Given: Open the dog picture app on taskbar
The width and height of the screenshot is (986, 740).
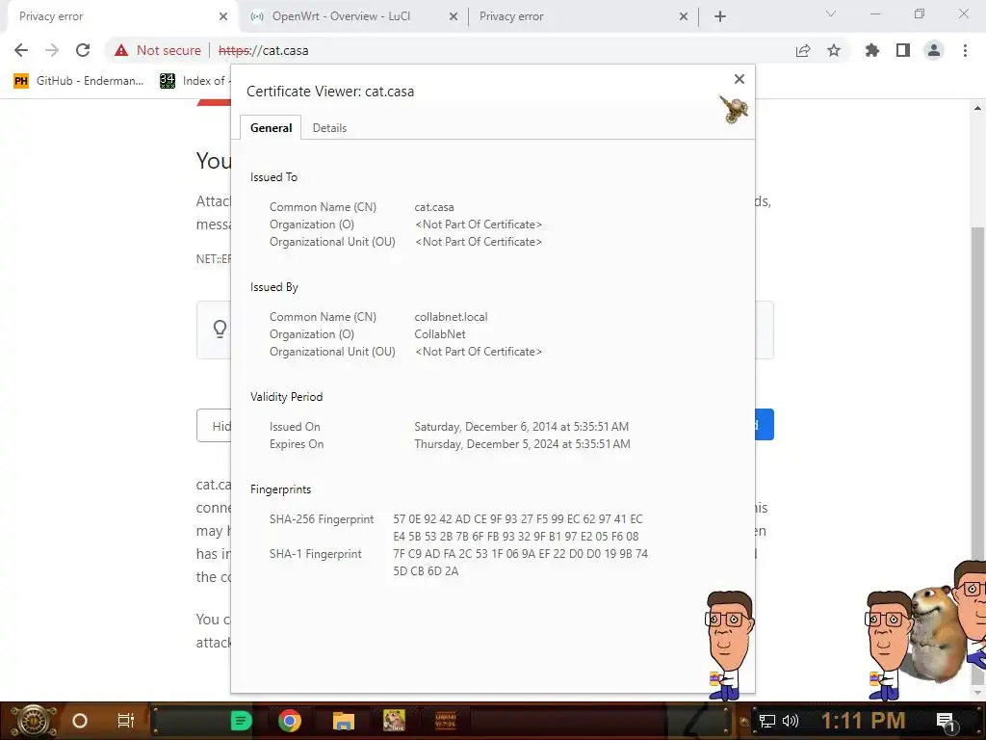Looking at the screenshot, I should coord(394,721).
